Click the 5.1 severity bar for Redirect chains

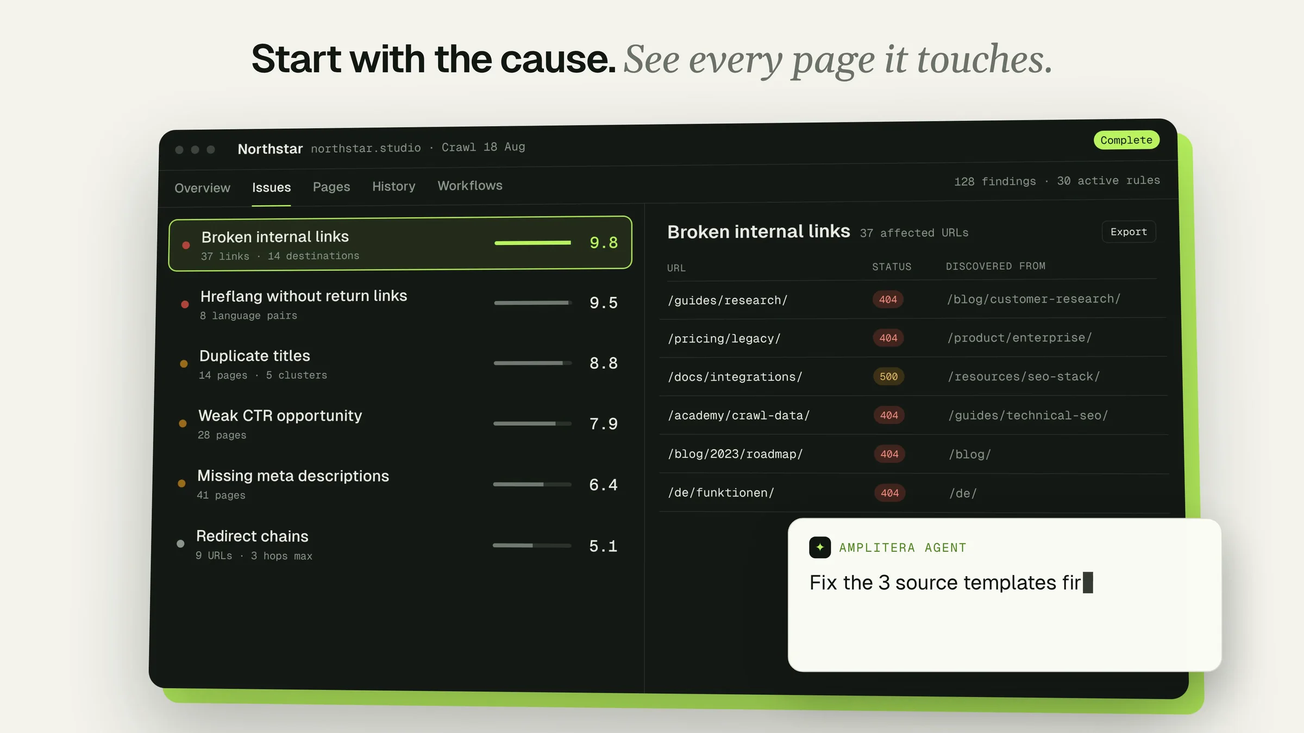coord(532,545)
